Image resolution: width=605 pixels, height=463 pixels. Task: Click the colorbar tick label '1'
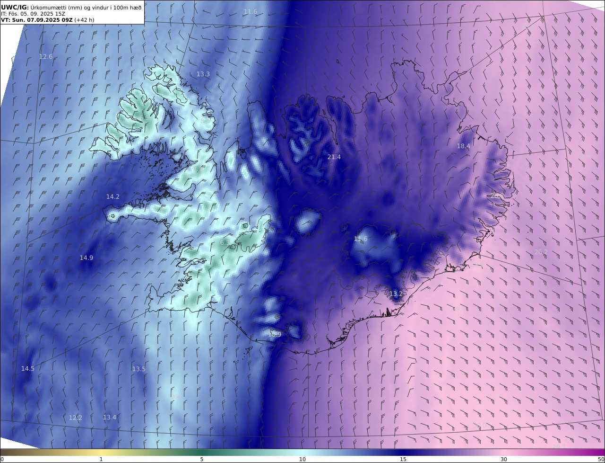(101, 459)
